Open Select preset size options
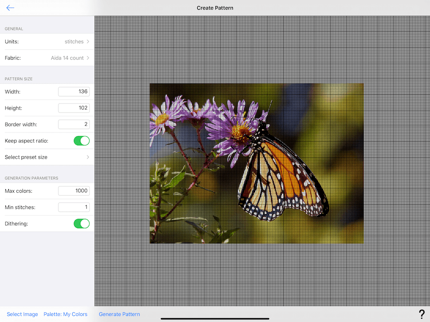The height and width of the screenshot is (322, 430). click(x=47, y=157)
